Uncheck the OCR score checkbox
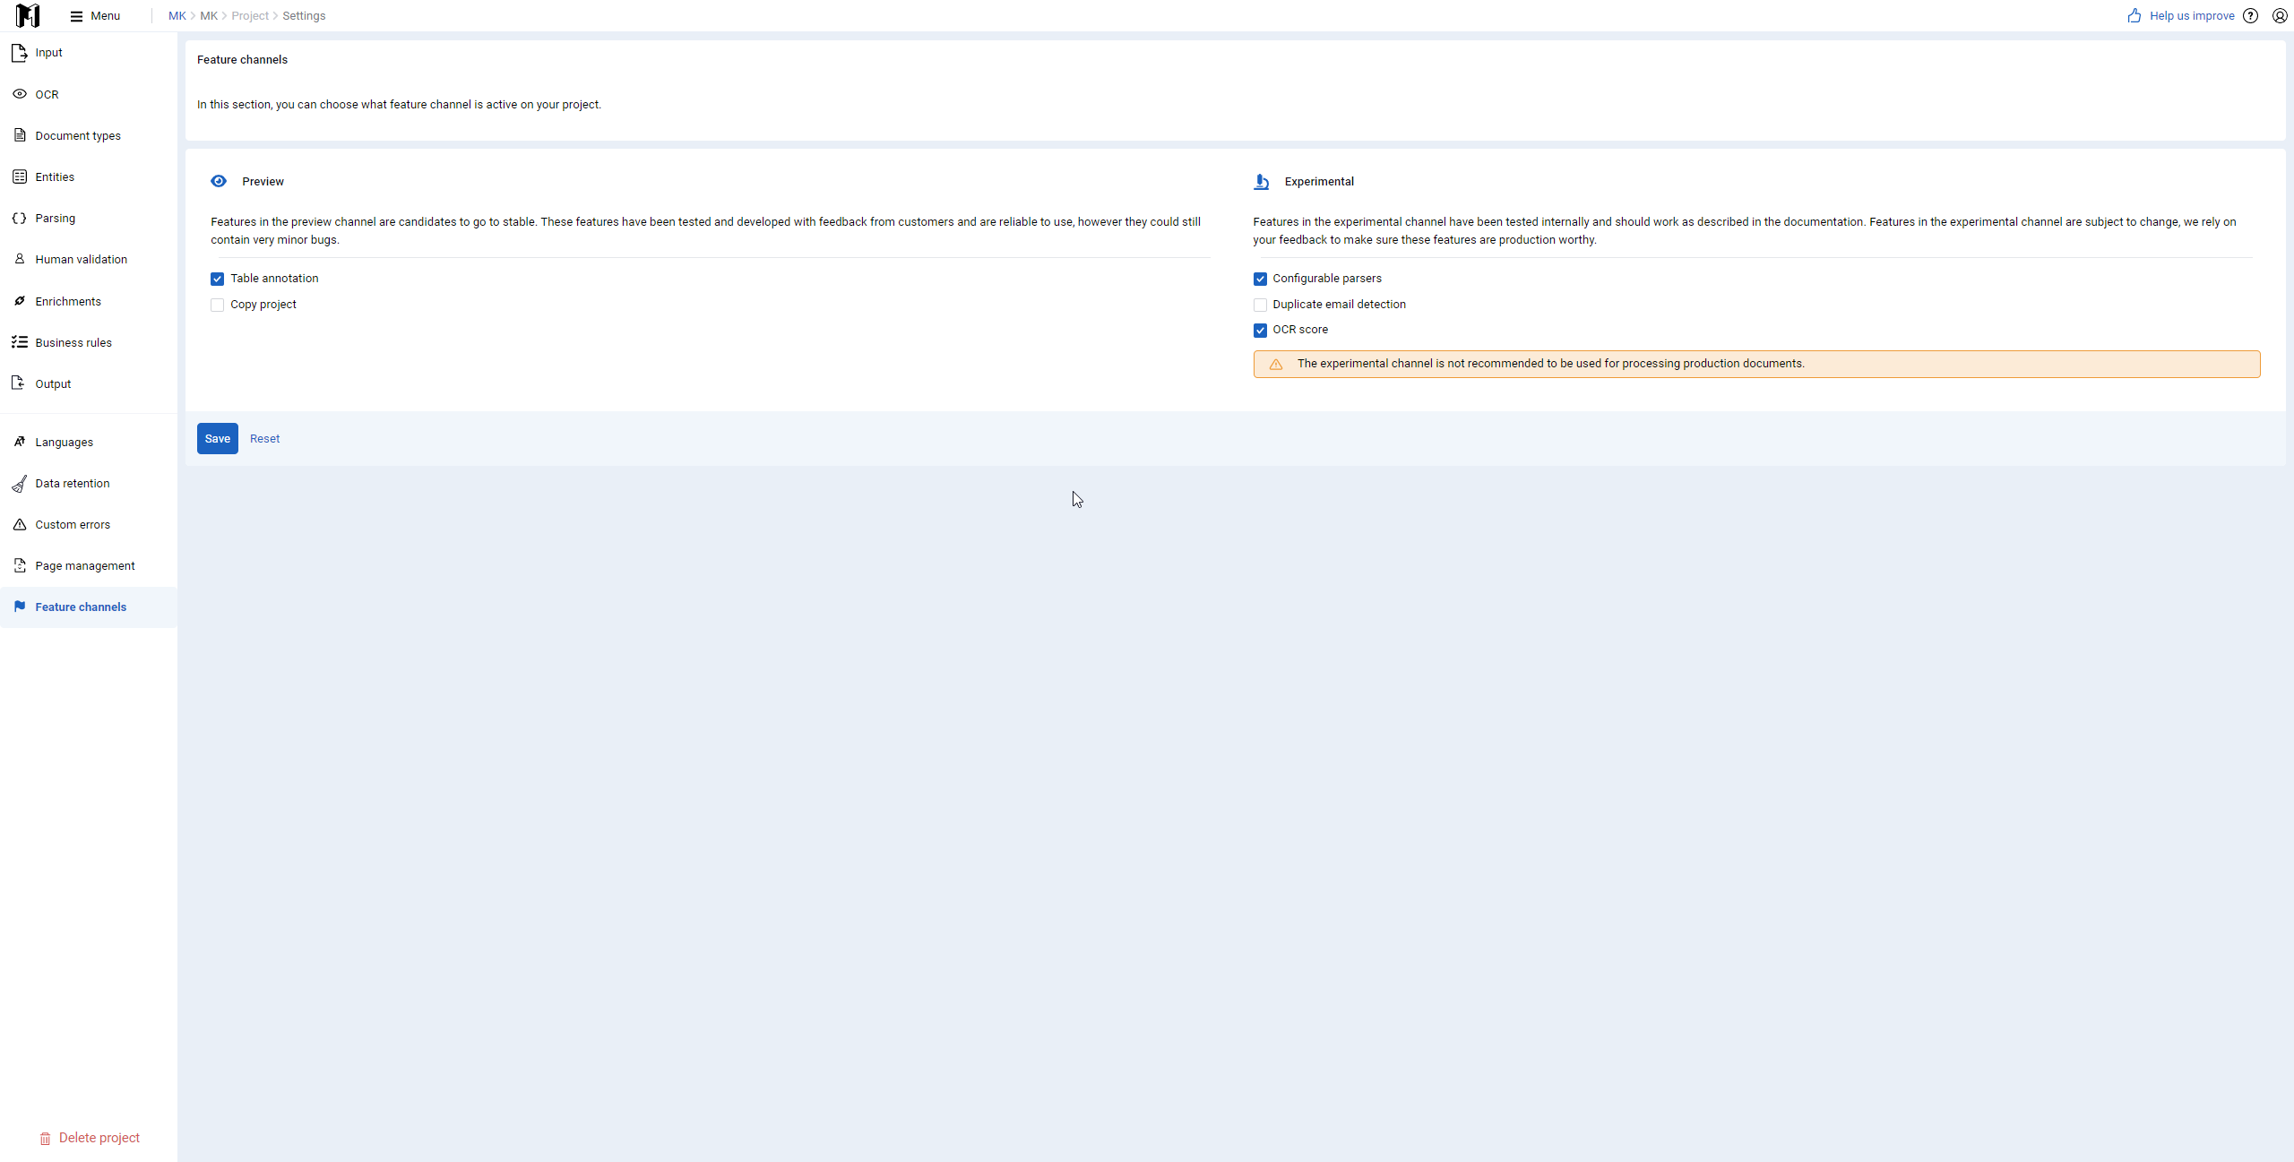The image size is (2294, 1162). coord(1260,330)
